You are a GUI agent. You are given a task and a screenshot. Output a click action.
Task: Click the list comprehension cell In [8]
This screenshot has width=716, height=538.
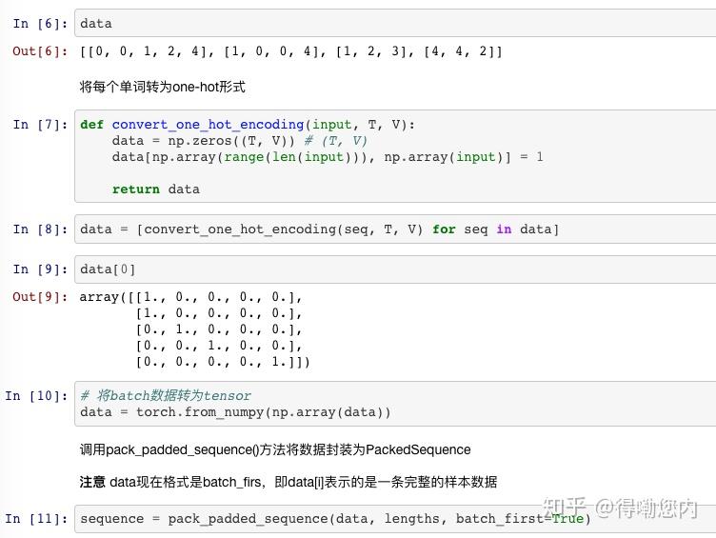381,229
